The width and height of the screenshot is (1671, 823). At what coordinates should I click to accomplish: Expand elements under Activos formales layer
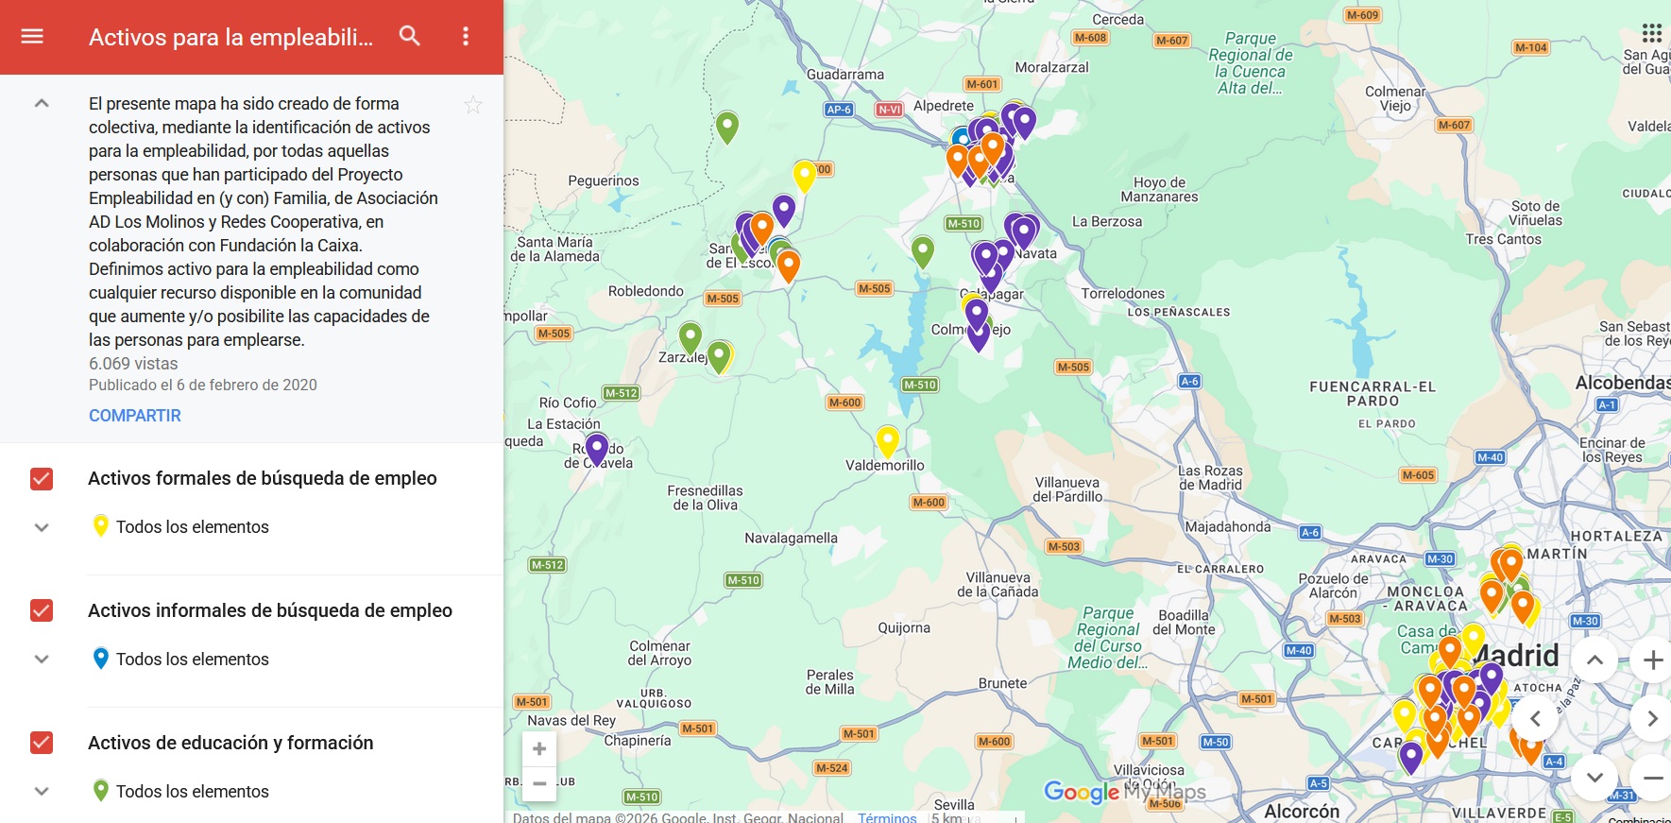(42, 527)
